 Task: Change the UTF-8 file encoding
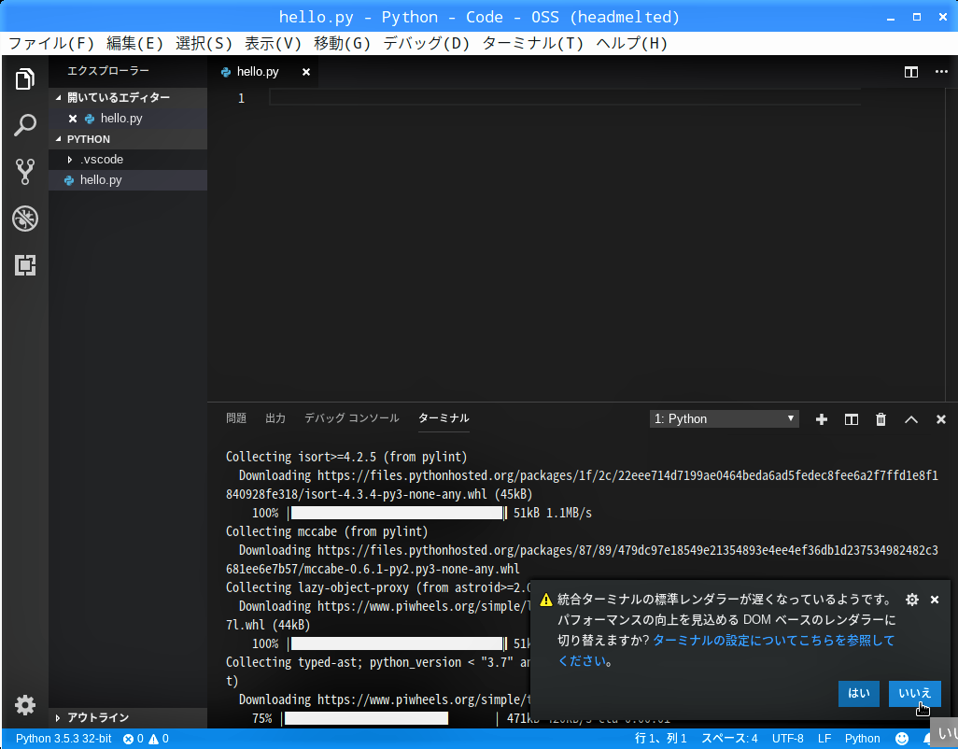tap(787, 739)
